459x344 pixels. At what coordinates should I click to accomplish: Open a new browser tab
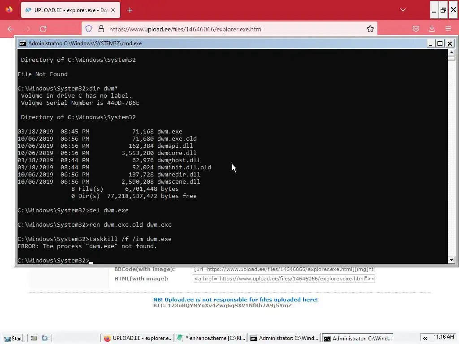tap(130, 10)
